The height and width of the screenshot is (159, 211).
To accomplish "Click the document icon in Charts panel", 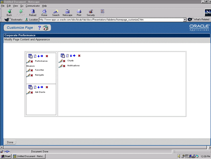I will pos(68,55).
